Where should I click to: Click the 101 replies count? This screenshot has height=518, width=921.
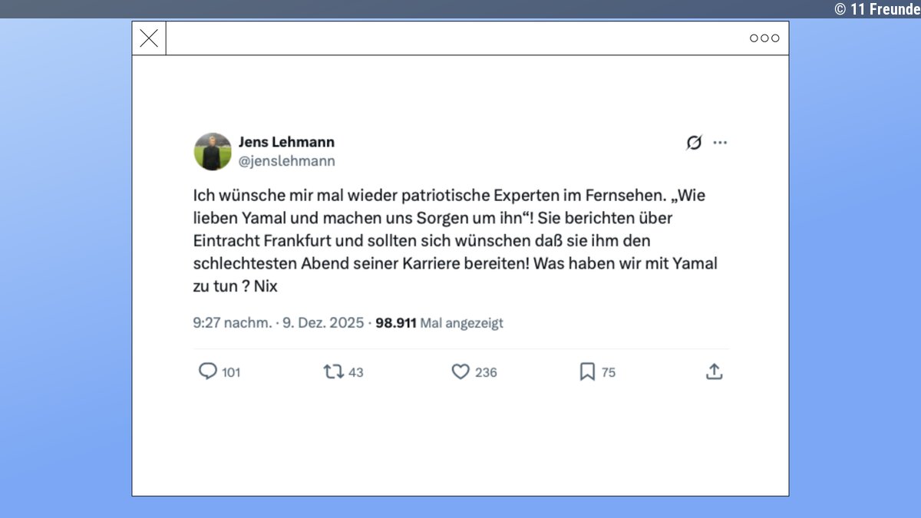click(x=231, y=372)
